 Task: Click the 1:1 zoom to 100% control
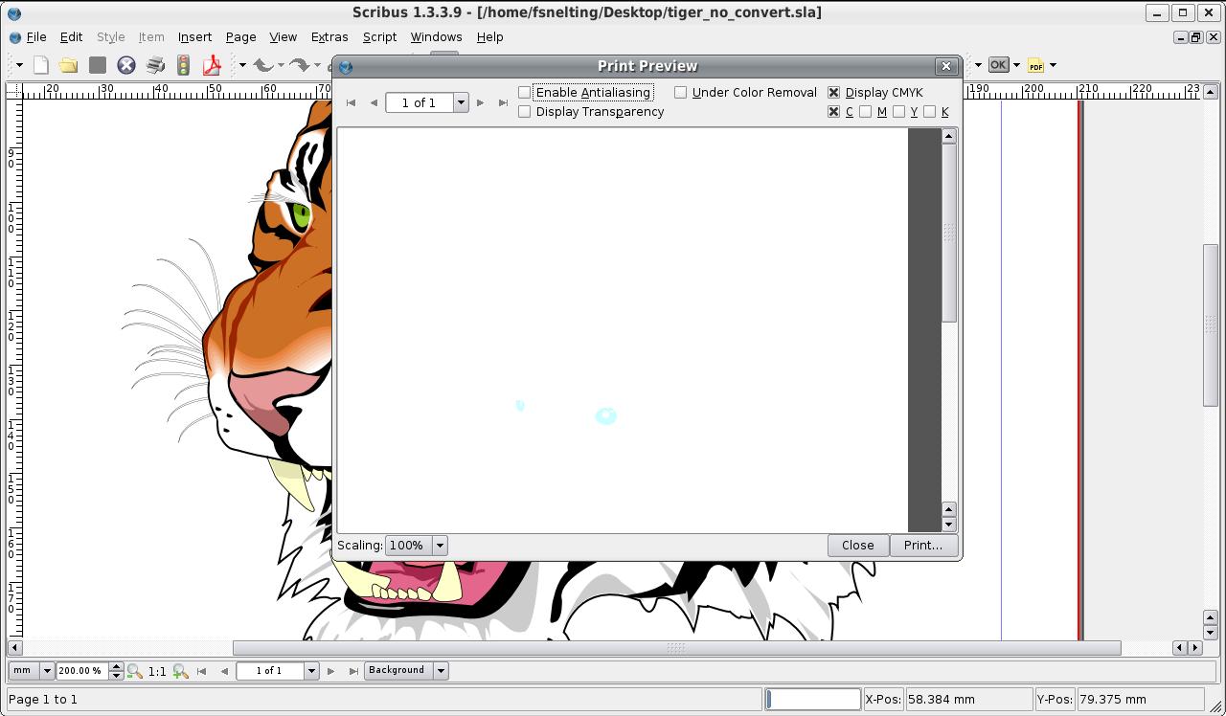point(157,671)
